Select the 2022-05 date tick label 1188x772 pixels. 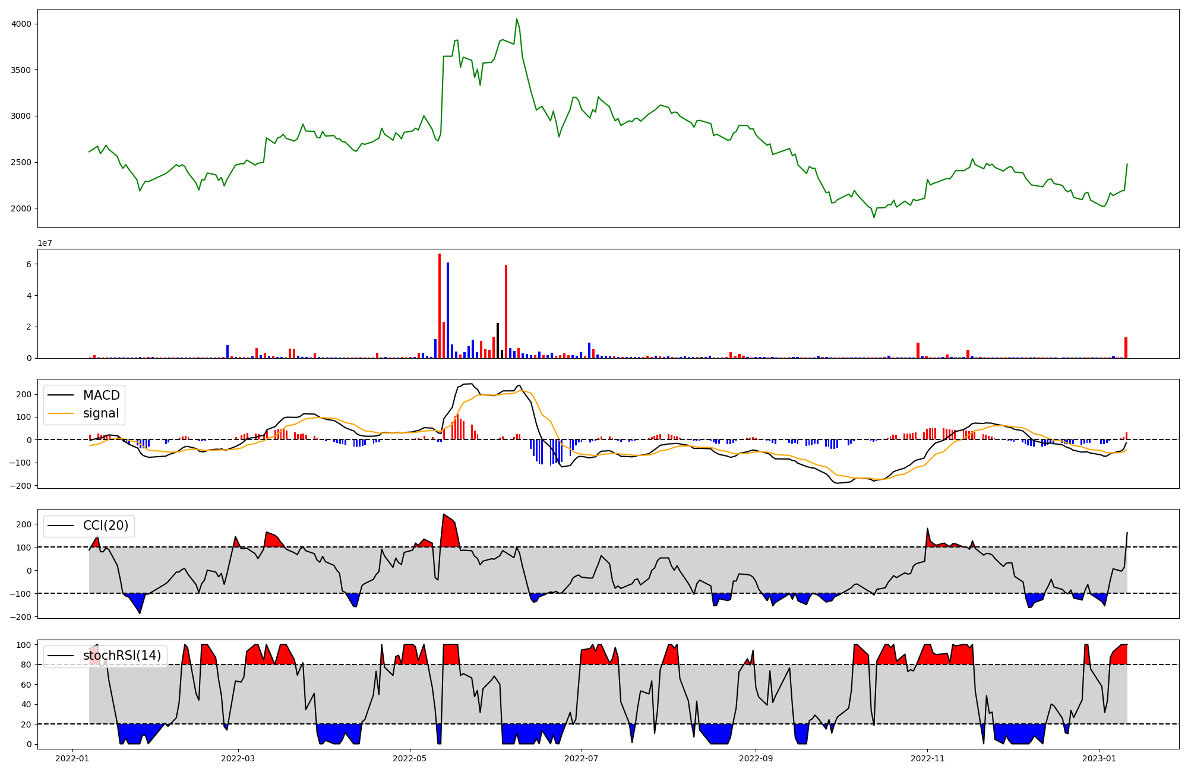(x=410, y=758)
